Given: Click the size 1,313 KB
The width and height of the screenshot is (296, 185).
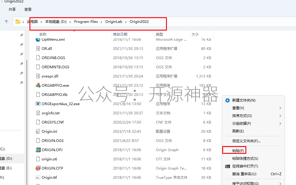Looking at the screenshot, I should click(x=204, y=76).
